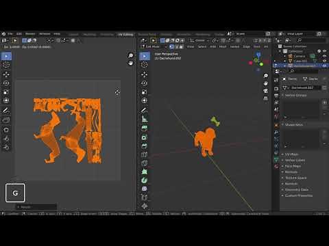The height and width of the screenshot is (246, 329).
Task: Click the zoom magnifier icon in the UV editor
Action: (130, 55)
